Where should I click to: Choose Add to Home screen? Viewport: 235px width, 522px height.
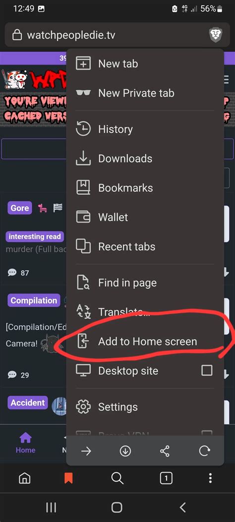coord(145,341)
